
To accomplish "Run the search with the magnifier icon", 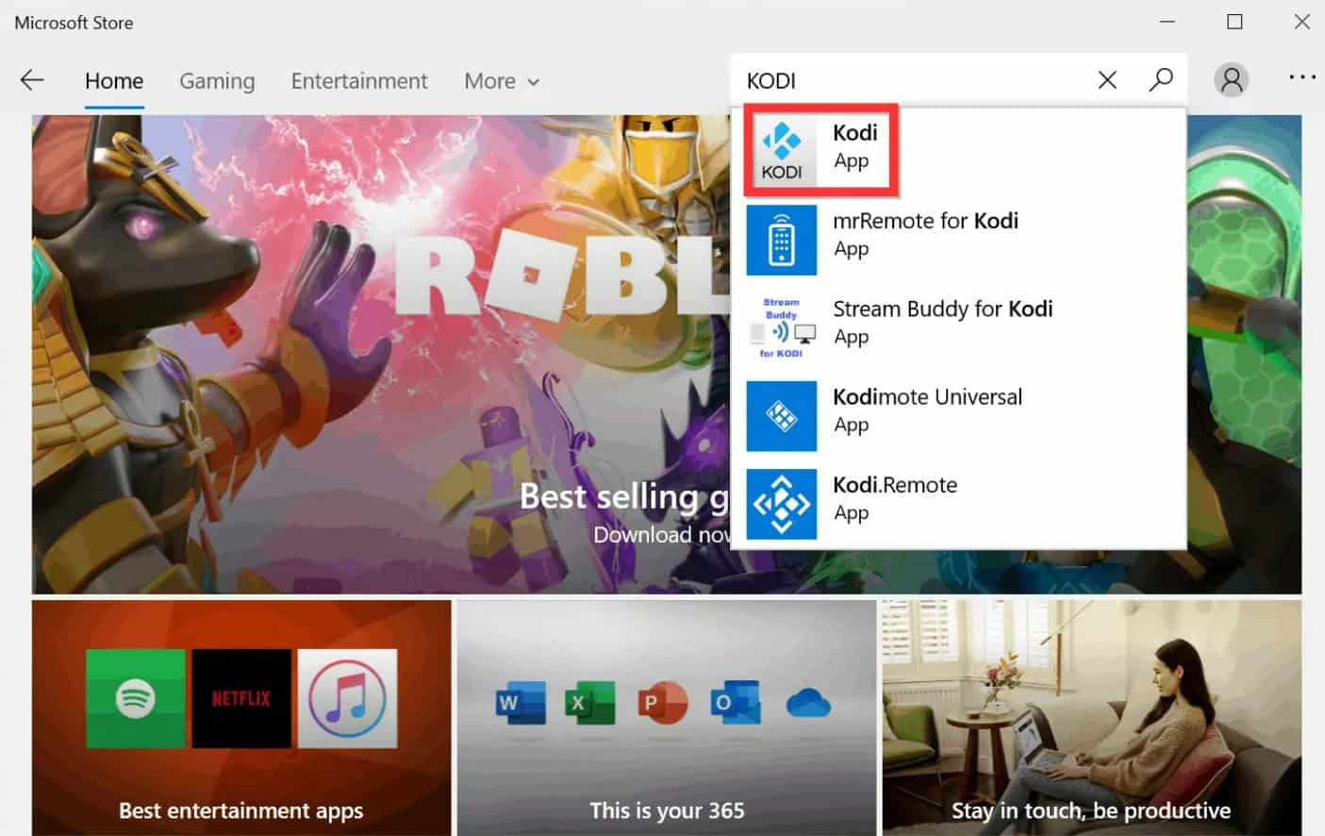I will 1161,80.
